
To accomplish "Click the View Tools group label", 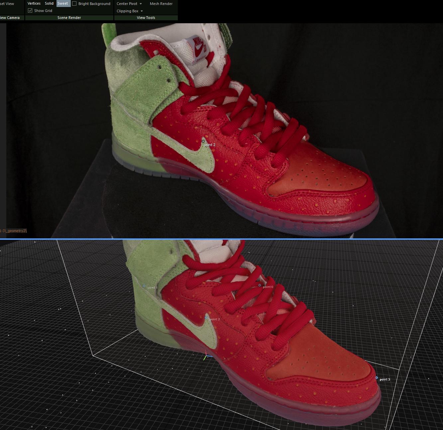I will [146, 18].
